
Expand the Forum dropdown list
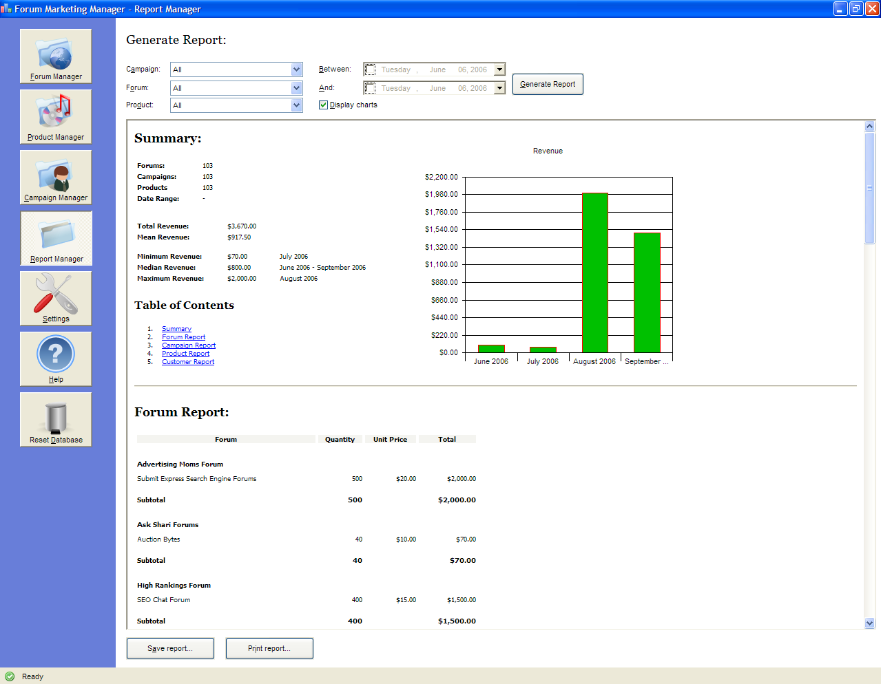click(x=296, y=88)
